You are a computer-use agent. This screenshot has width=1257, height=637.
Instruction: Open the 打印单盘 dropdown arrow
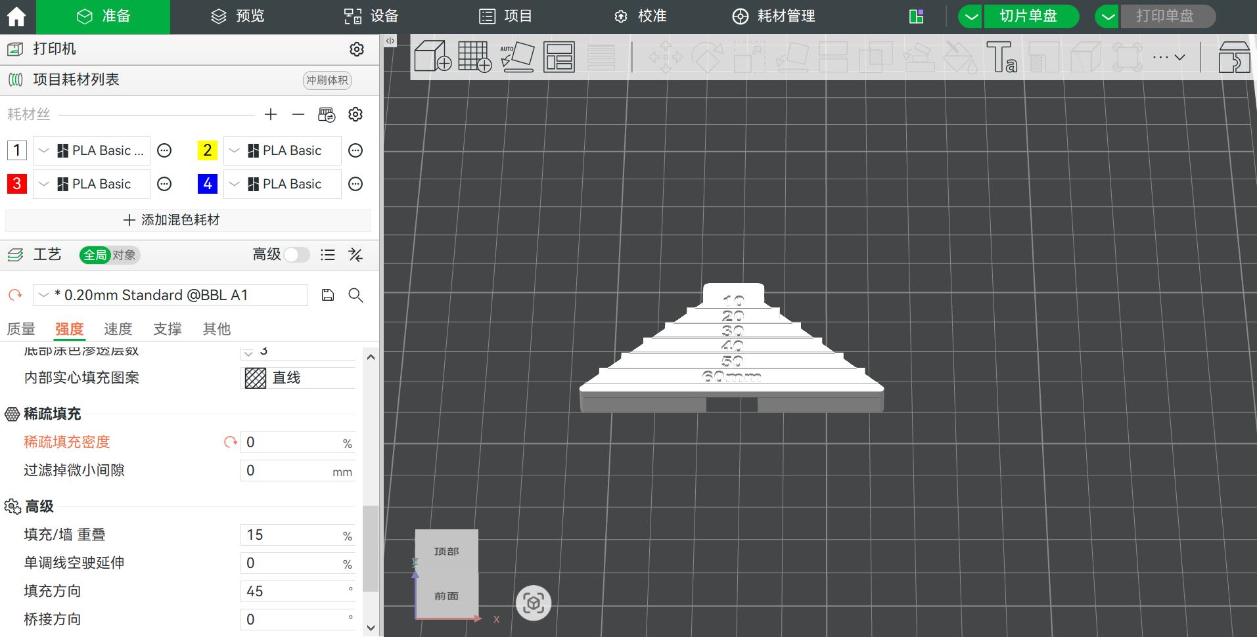click(1108, 16)
